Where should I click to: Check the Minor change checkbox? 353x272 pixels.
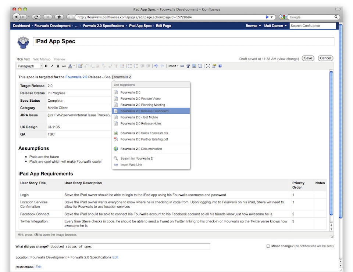[x=268, y=246]
